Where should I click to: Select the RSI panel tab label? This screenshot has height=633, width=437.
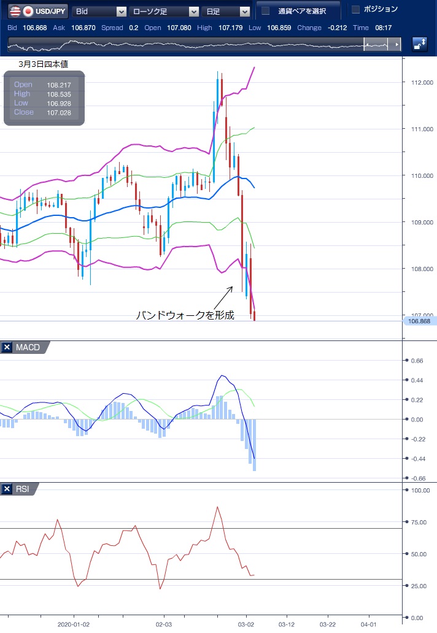pos(23,489)
